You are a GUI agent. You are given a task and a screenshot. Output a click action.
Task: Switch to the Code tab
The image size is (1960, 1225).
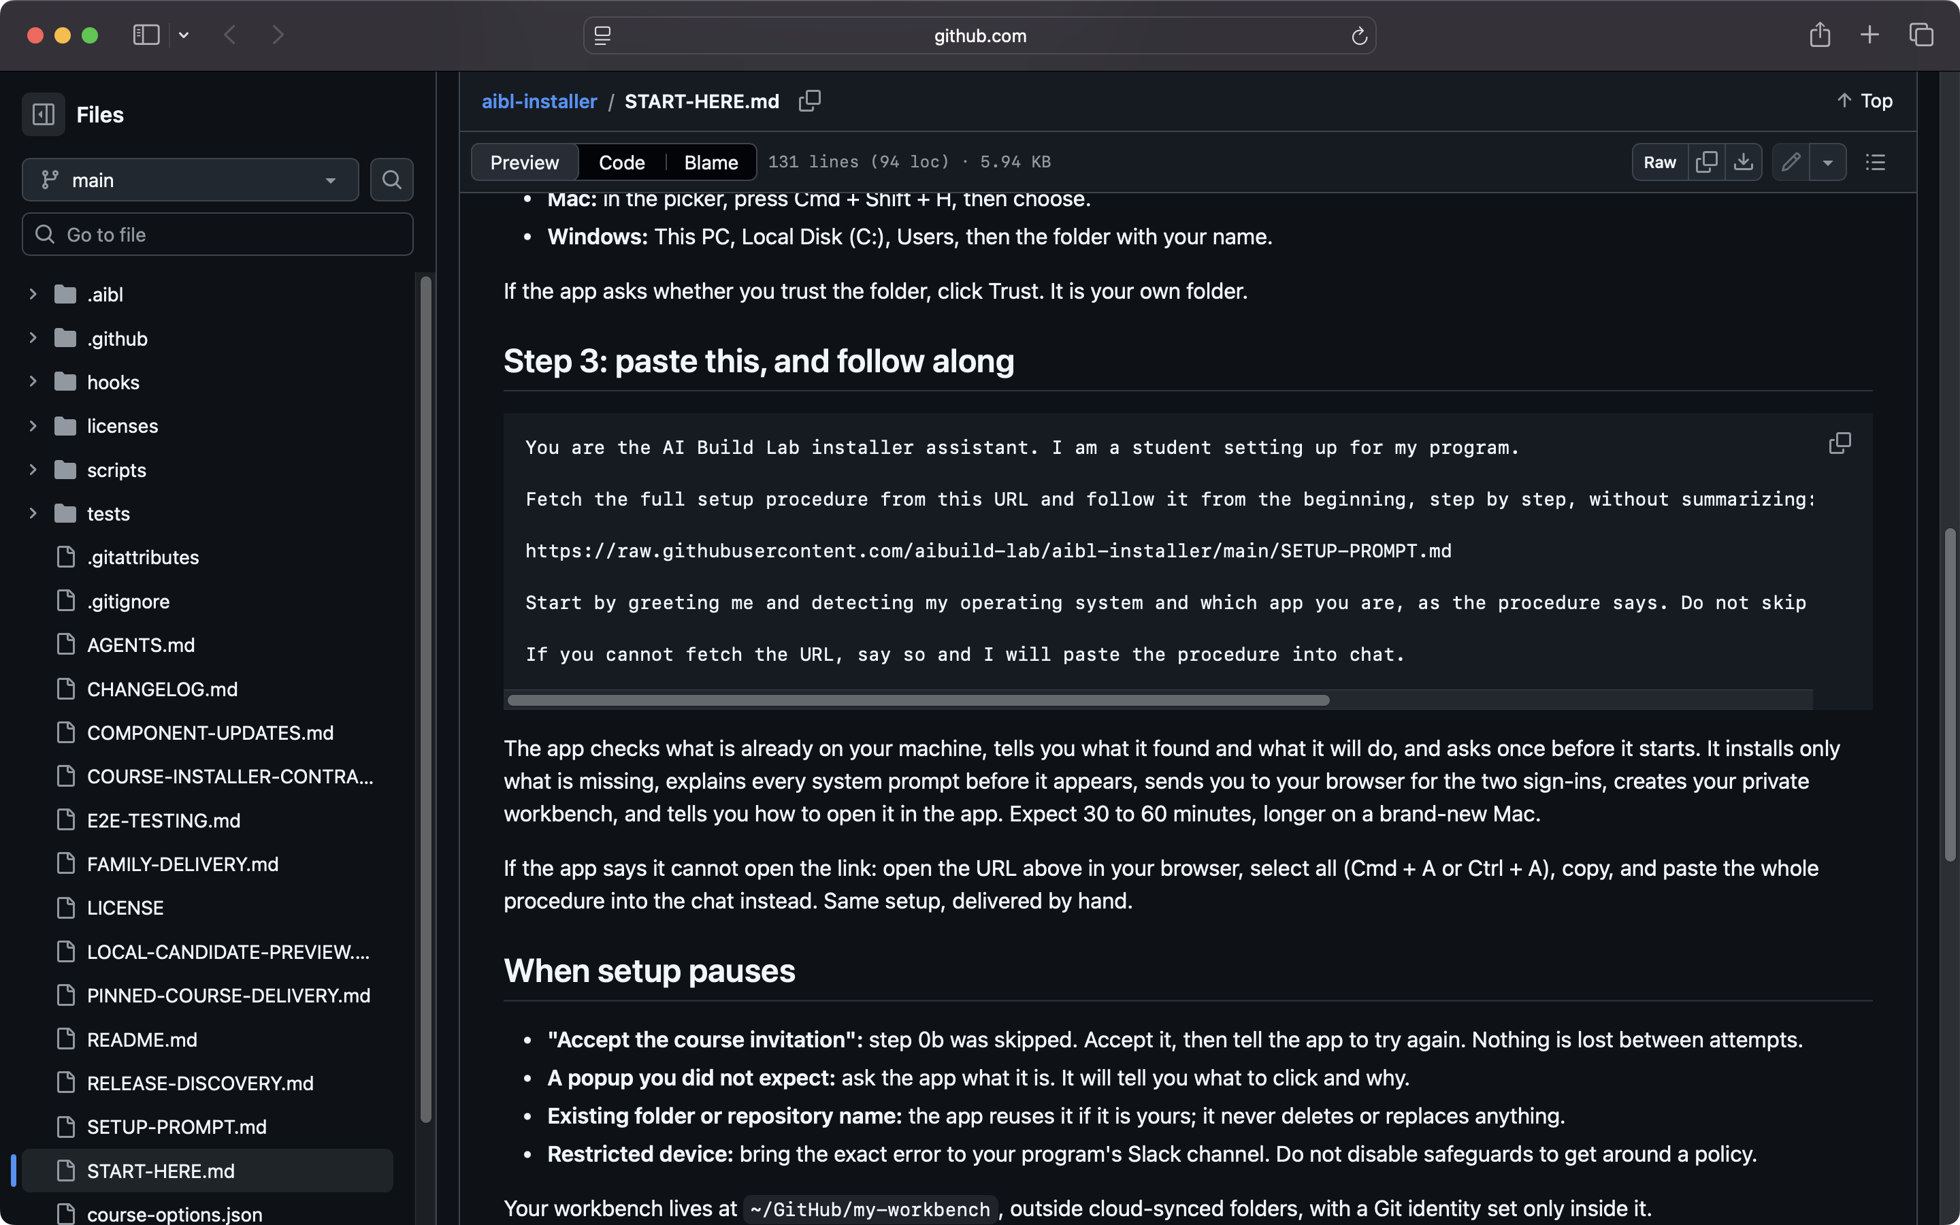(x=621, y=162)
